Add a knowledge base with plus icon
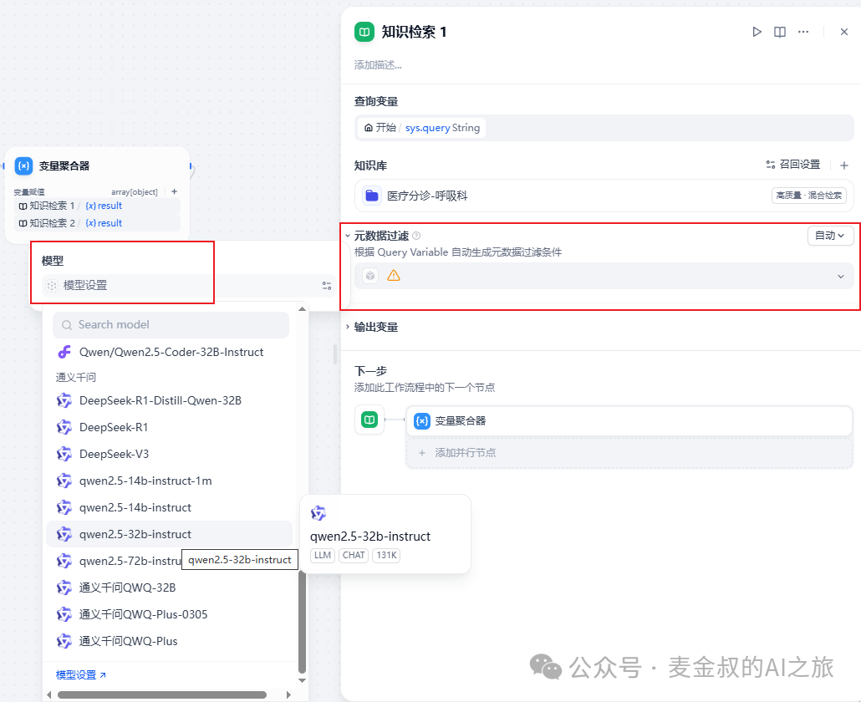 point(844,165)
